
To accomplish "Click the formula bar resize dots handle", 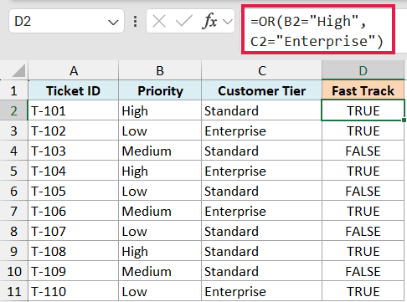I will click(136, 22).
